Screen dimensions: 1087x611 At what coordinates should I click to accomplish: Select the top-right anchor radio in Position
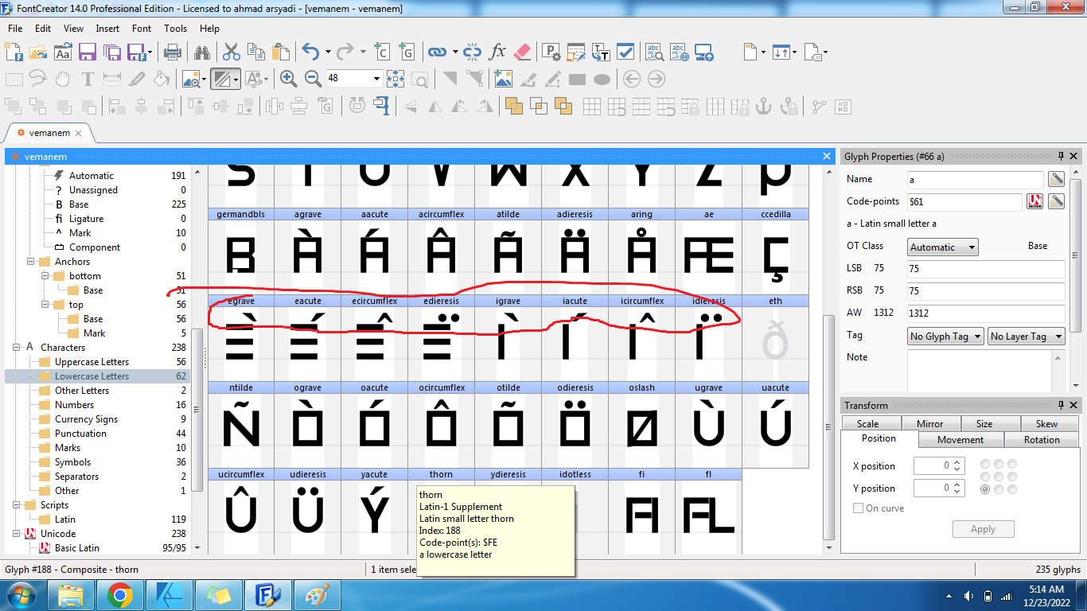1012,464
